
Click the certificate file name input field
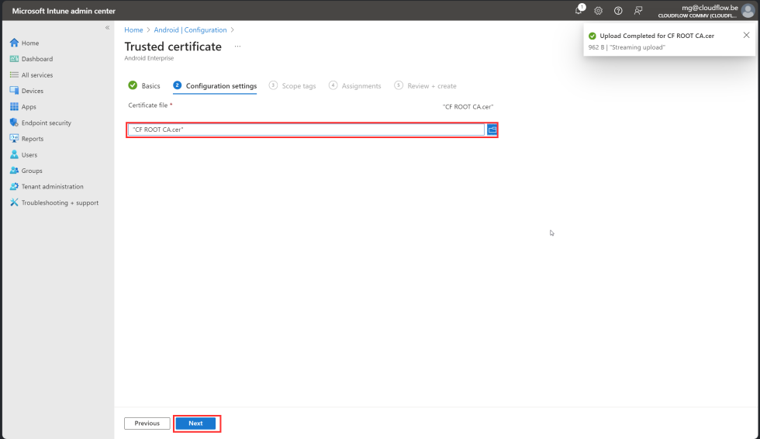(306, 130)
